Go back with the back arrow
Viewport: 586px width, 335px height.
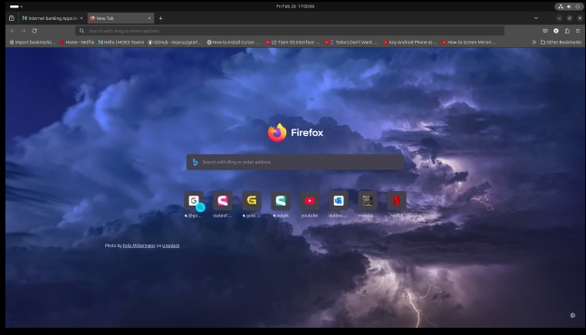tap(13, 31)
